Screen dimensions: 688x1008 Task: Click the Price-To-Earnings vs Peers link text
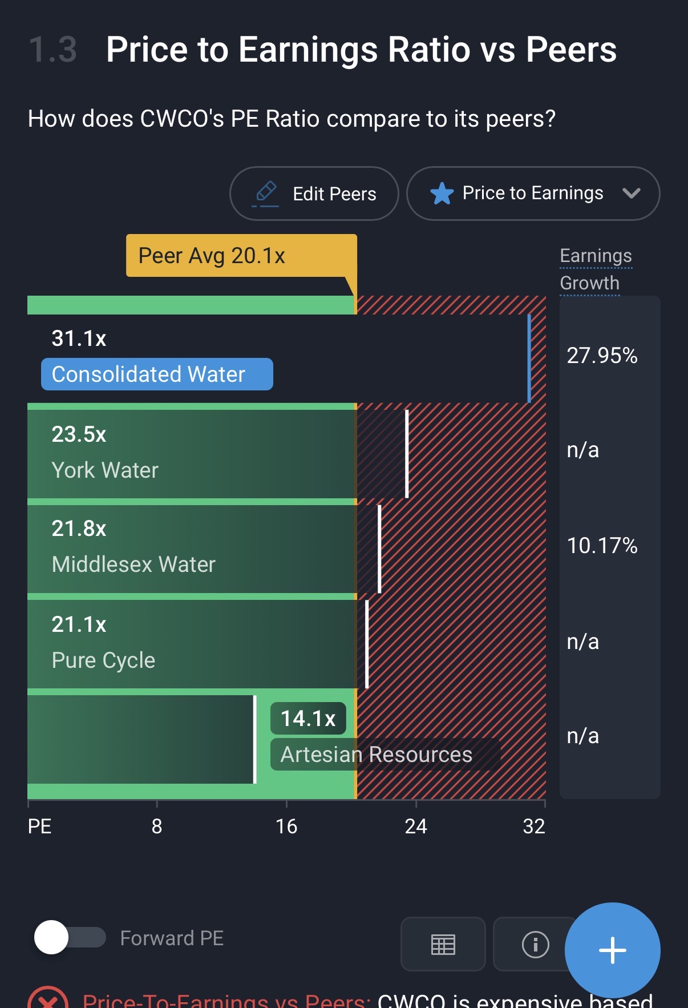point(226,1001)
